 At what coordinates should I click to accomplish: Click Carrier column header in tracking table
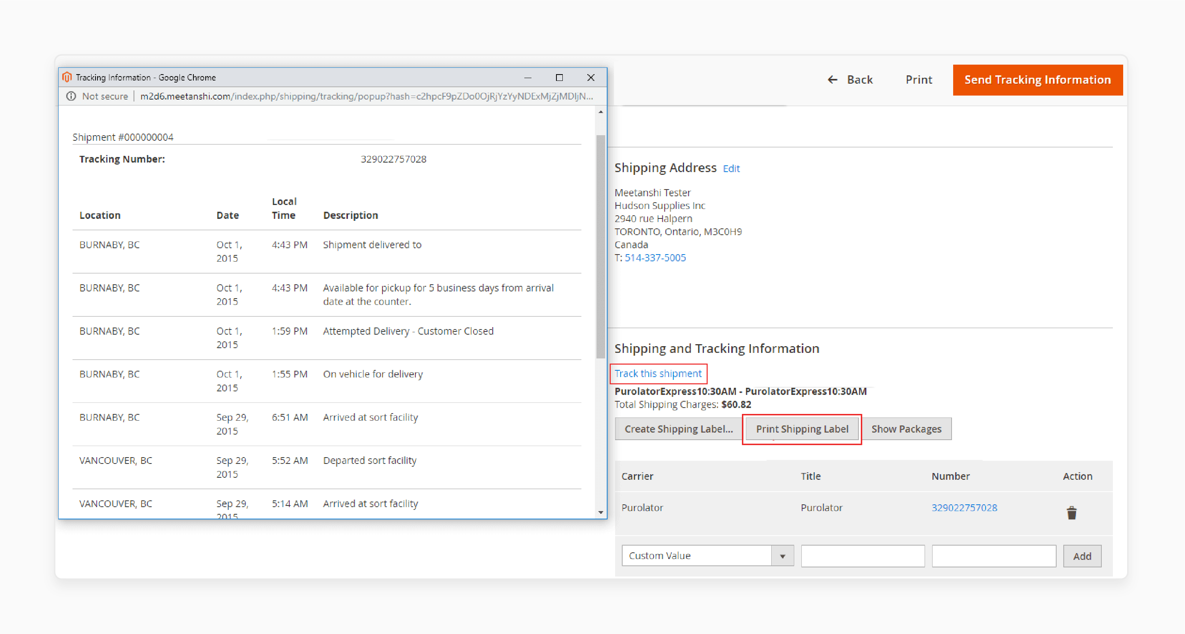tap(637, 476)
